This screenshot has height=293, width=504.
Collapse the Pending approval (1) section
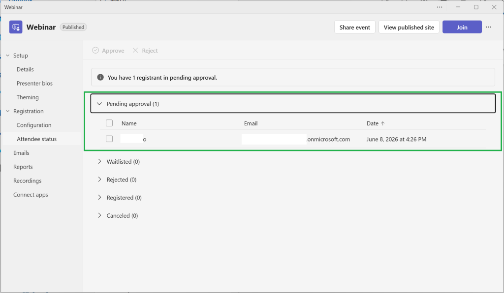point(293,103)
